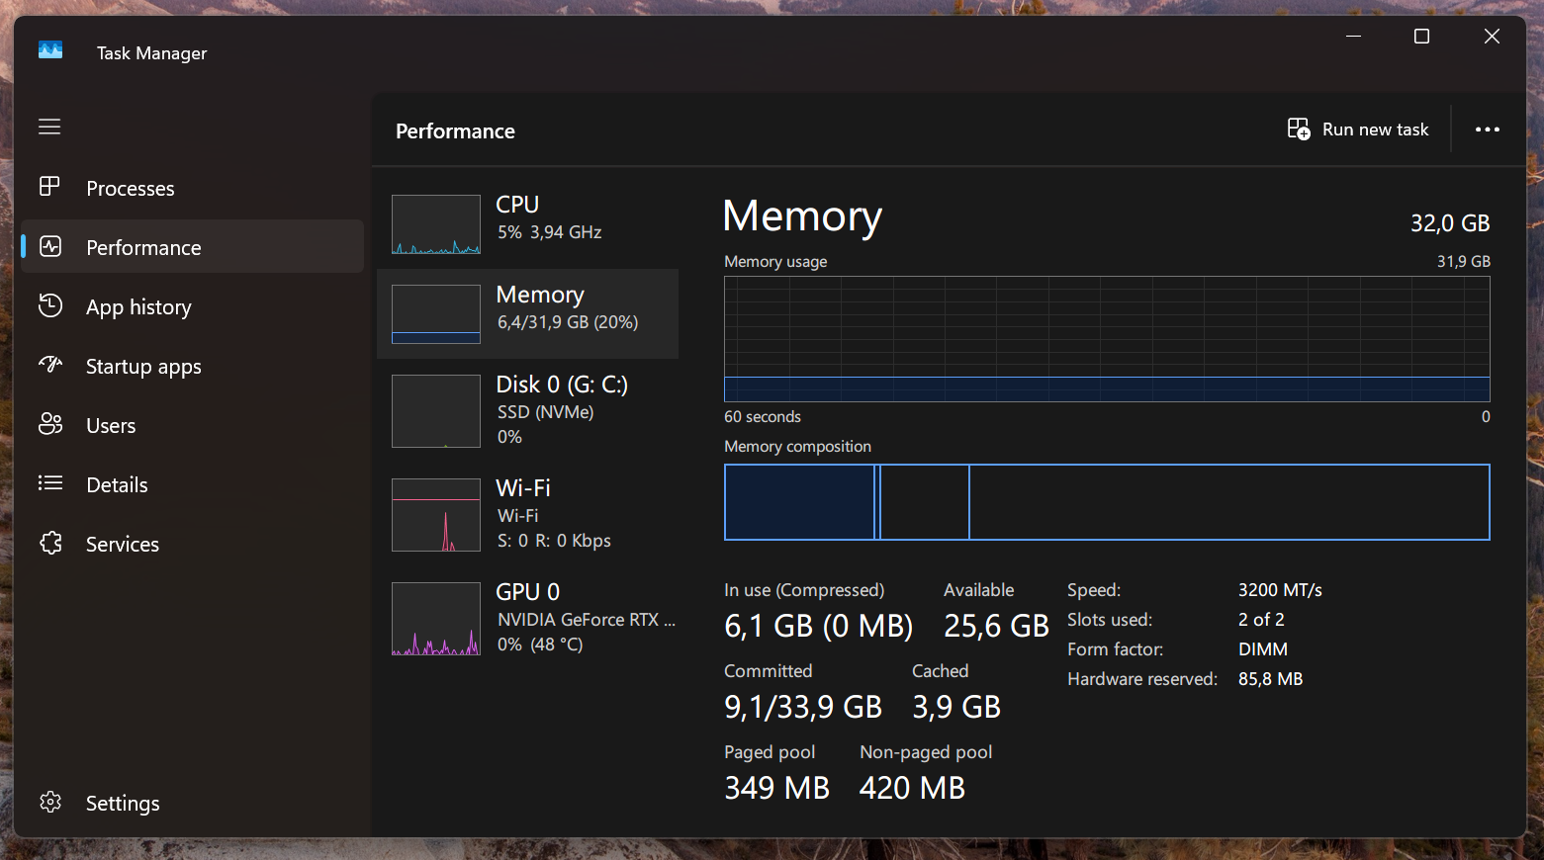Click the Task Manager app icon
1544x860 pixels.
pyautogui.click(x=50, y=50)
